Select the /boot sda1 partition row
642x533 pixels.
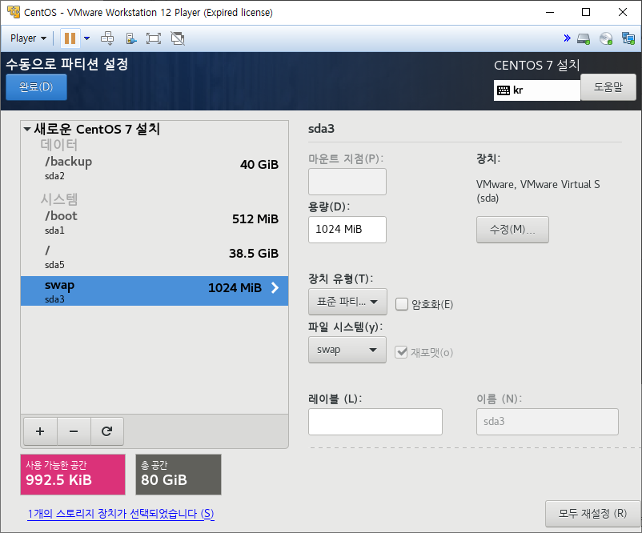(154, 222)
